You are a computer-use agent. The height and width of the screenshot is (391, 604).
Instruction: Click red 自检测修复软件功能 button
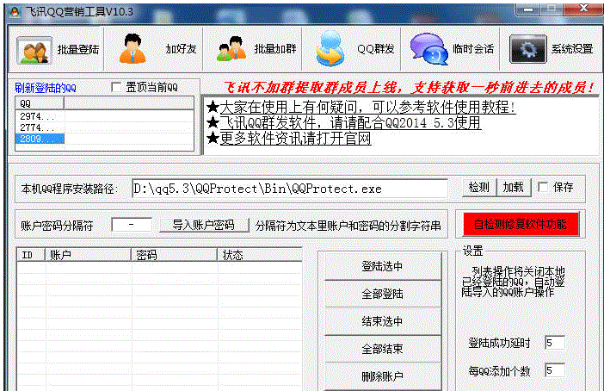521,224
